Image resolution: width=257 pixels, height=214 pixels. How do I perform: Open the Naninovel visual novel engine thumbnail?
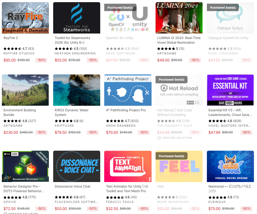point(230,166)
